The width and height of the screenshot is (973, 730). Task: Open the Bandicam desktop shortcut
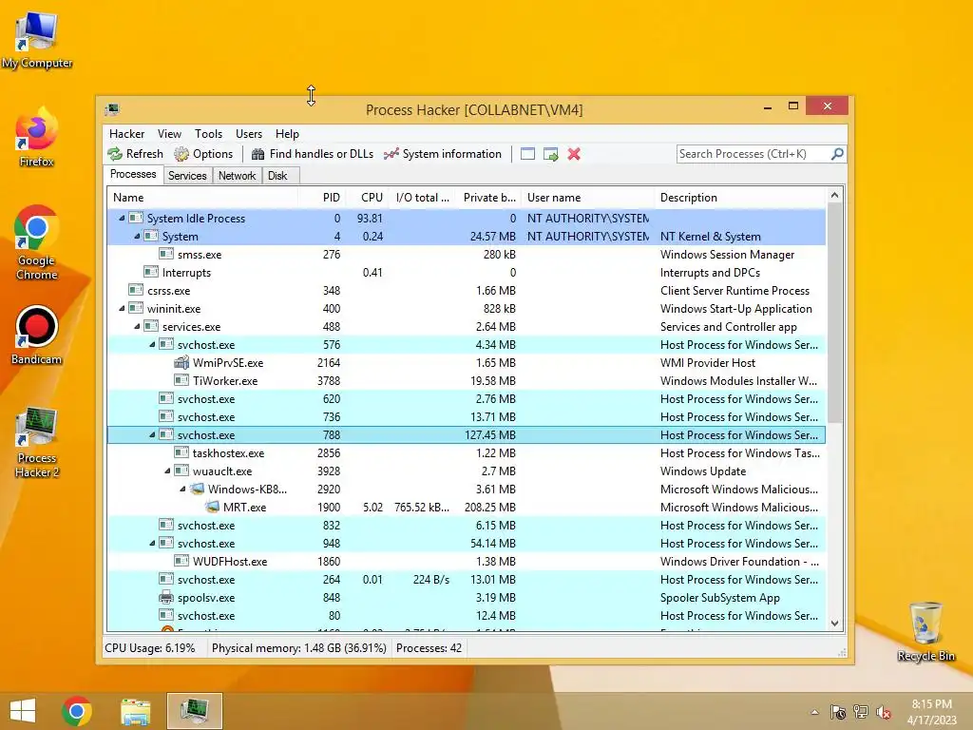[x=36, y=336]
